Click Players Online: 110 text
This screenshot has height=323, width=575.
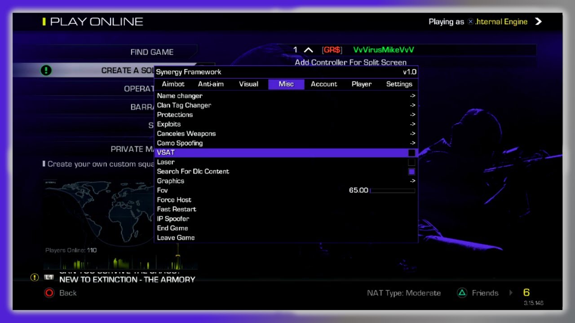pyautogui.click(x=71, y=250)
